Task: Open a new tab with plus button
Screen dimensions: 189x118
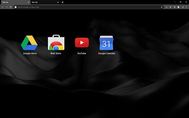Action: 63,2
